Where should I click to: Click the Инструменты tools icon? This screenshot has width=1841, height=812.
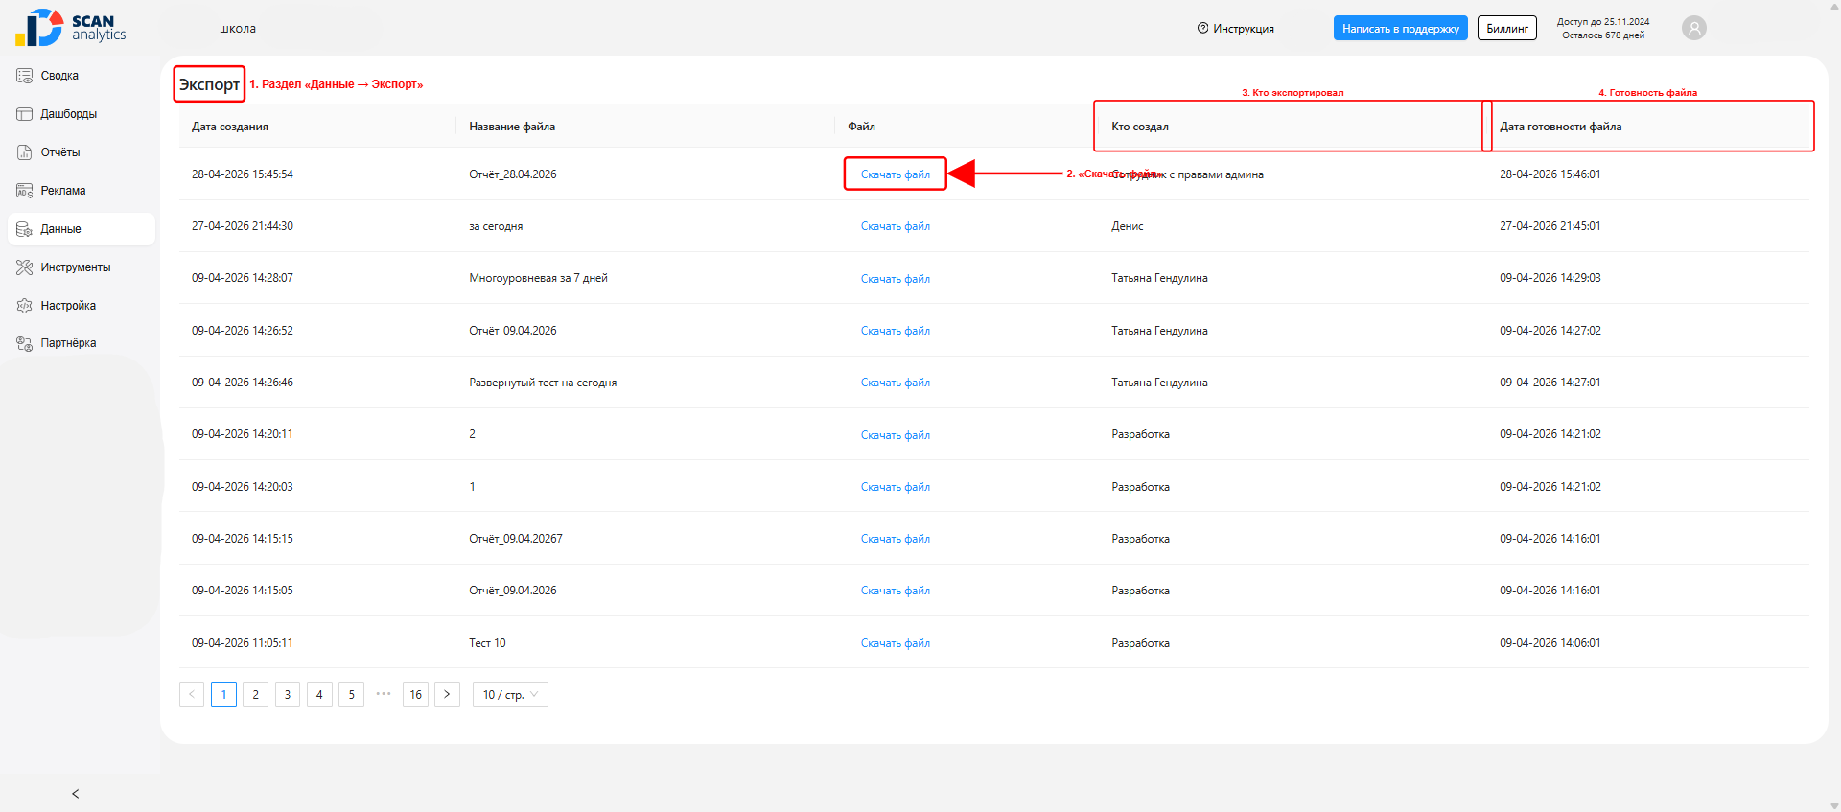pos(25,267)
